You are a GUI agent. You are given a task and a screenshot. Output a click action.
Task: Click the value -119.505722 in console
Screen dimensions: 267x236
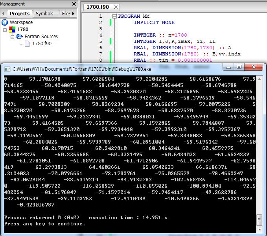pos(43,186)
